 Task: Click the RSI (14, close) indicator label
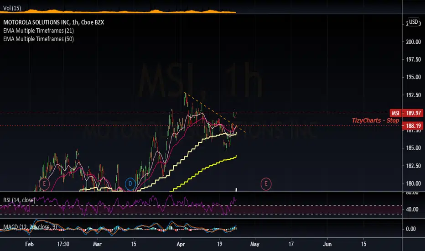pyautogui.click(x=19, y=200)
